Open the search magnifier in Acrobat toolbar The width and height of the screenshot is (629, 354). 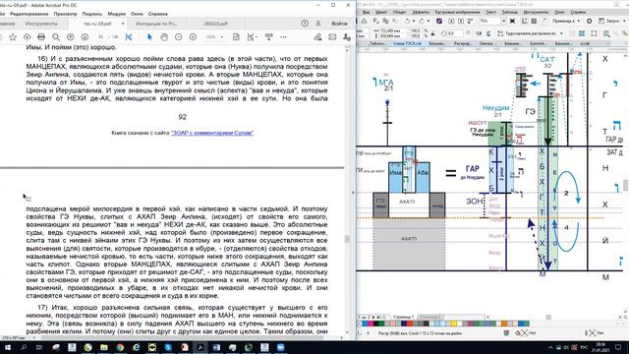(56, 37)
